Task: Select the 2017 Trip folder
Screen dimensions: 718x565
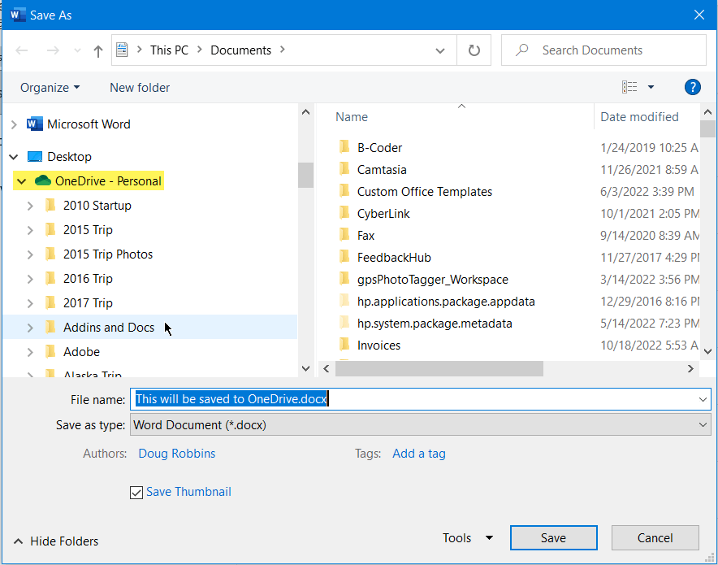Action: click(x=88, y=303)
